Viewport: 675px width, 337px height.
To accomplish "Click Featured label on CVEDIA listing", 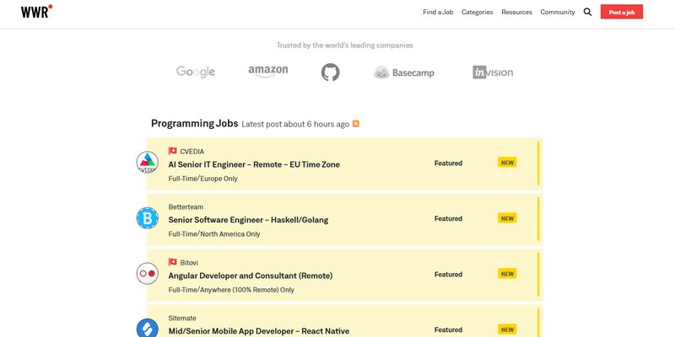I will [448, 163].
